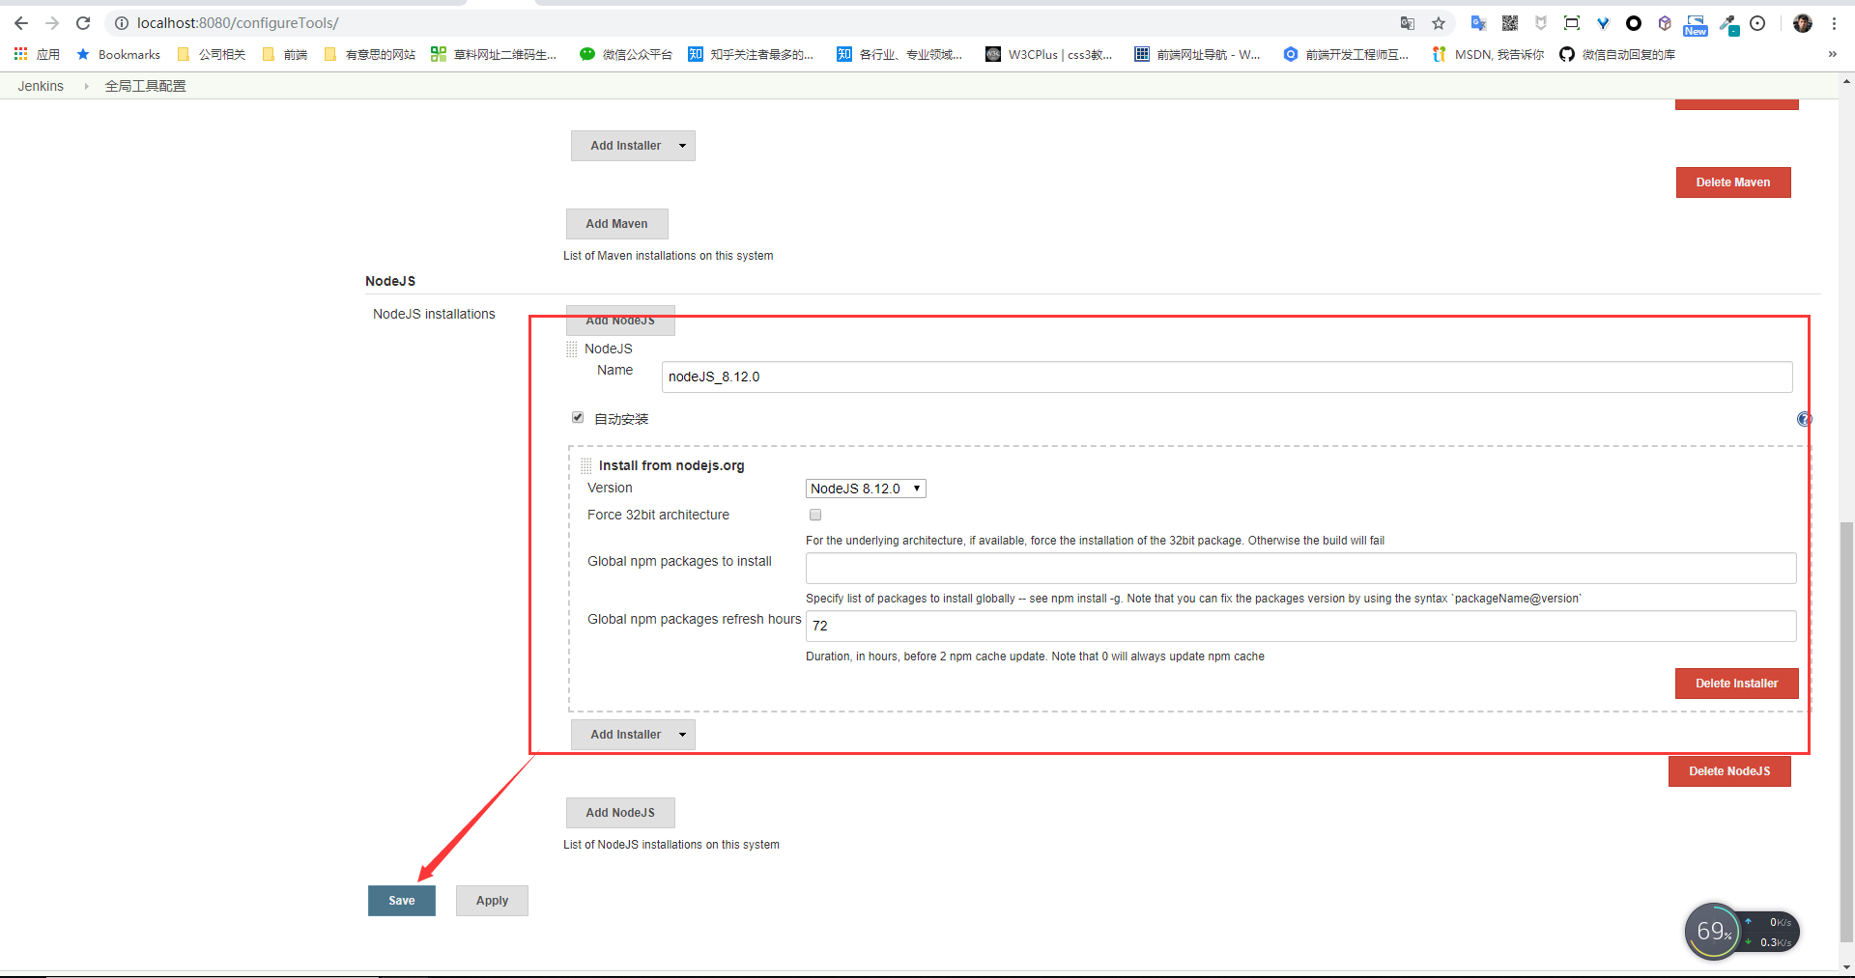1855x978 pixels.
Task: Open breadcrumb arrow menu after Jenkins
Action: [86, 86]
